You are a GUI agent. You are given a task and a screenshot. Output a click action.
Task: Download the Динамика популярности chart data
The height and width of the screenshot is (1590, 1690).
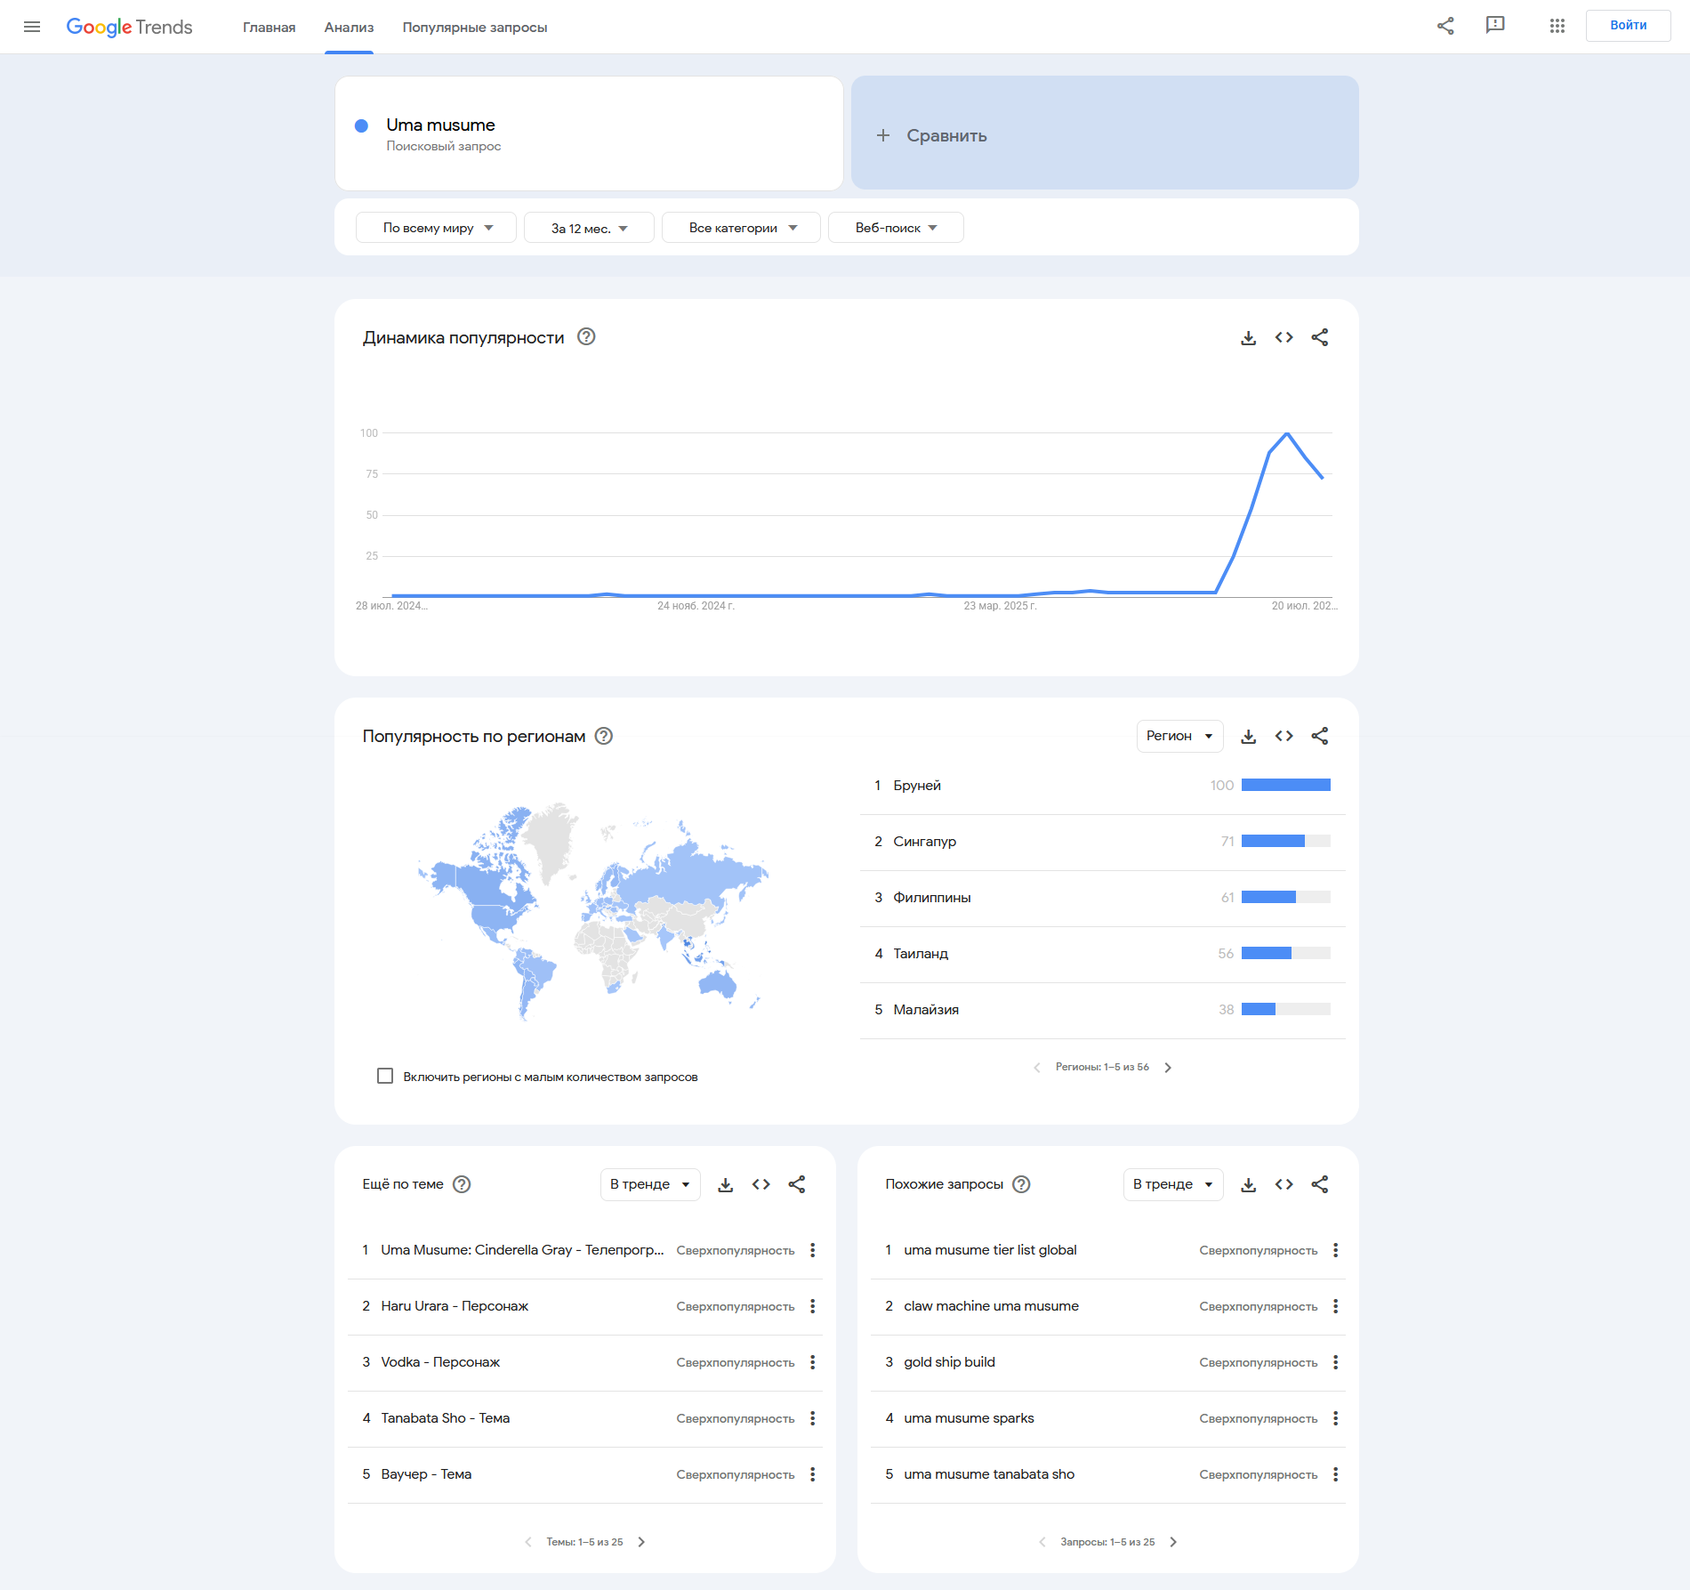(1249, 337)
